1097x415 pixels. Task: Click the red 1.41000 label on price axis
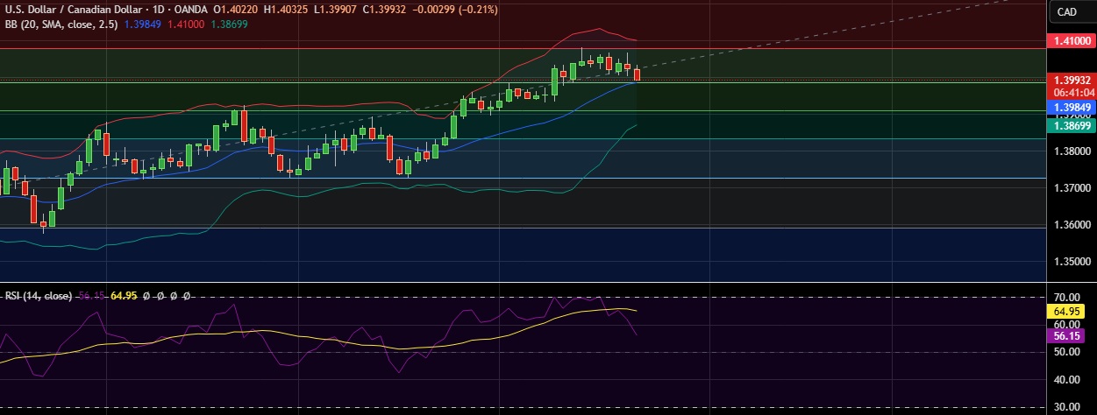(x=1072, y=41)
